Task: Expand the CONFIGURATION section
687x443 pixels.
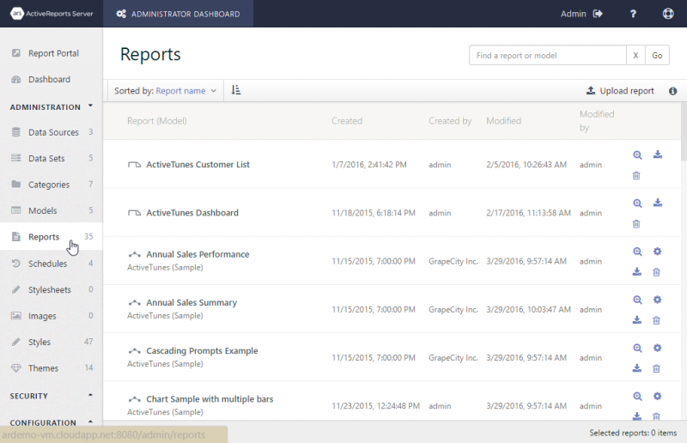Action: [52, 422]
